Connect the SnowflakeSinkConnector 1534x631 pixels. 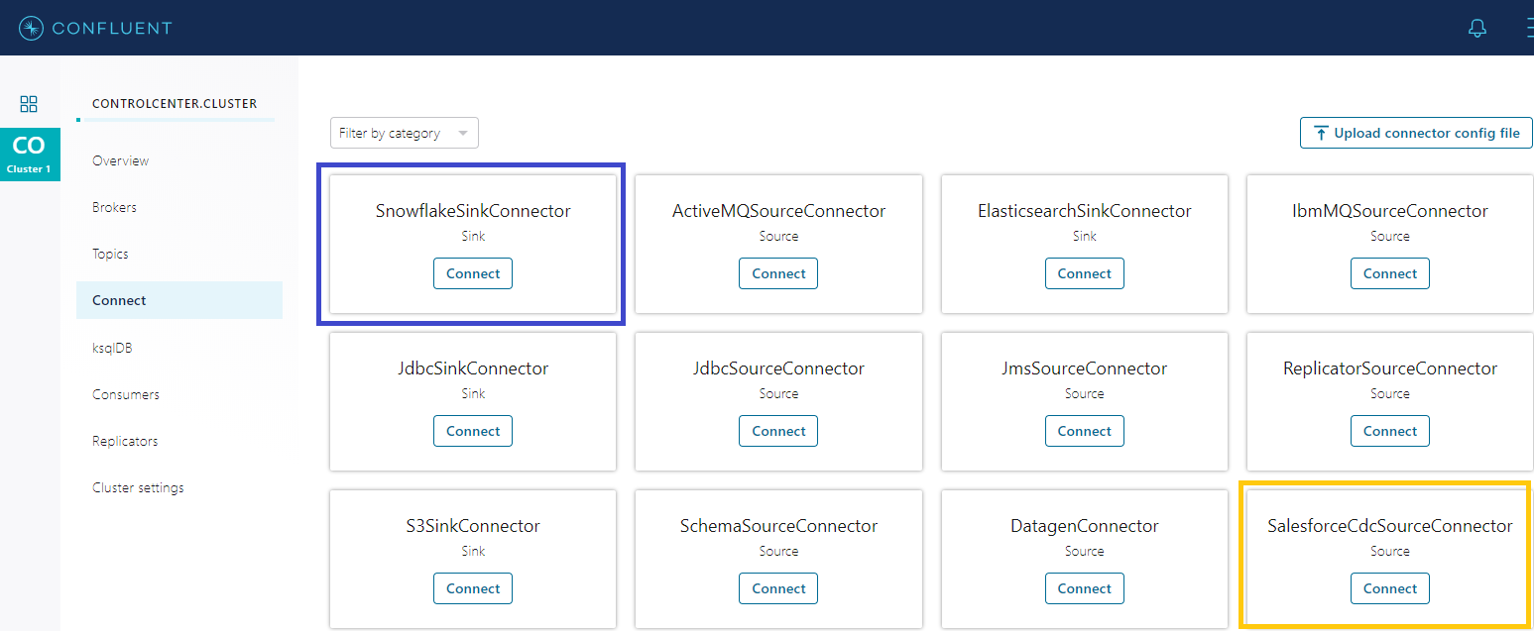(x=473, y=273)
